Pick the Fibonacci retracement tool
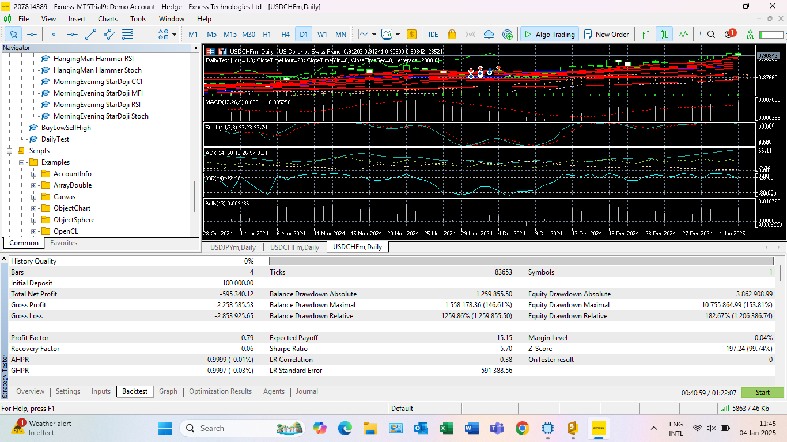Image resolution: width=787 pixels, height=442 pixels. click(127, 35)
